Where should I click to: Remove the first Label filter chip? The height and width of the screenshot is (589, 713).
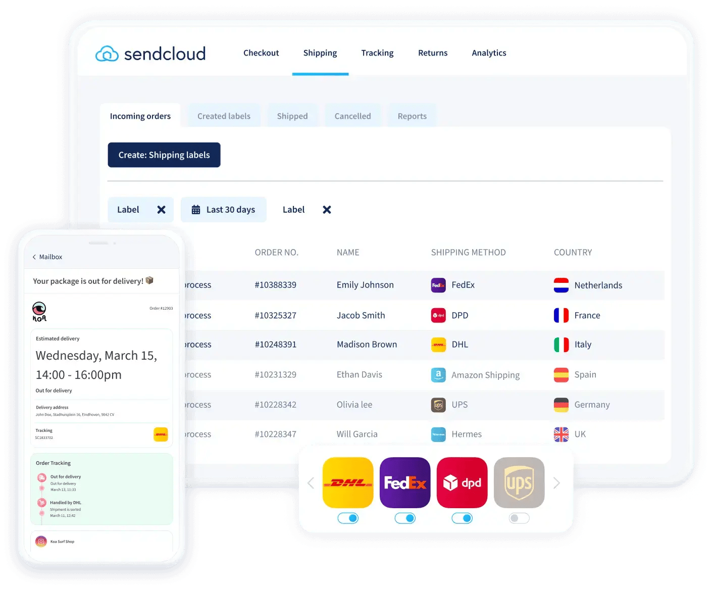[162, 210]
